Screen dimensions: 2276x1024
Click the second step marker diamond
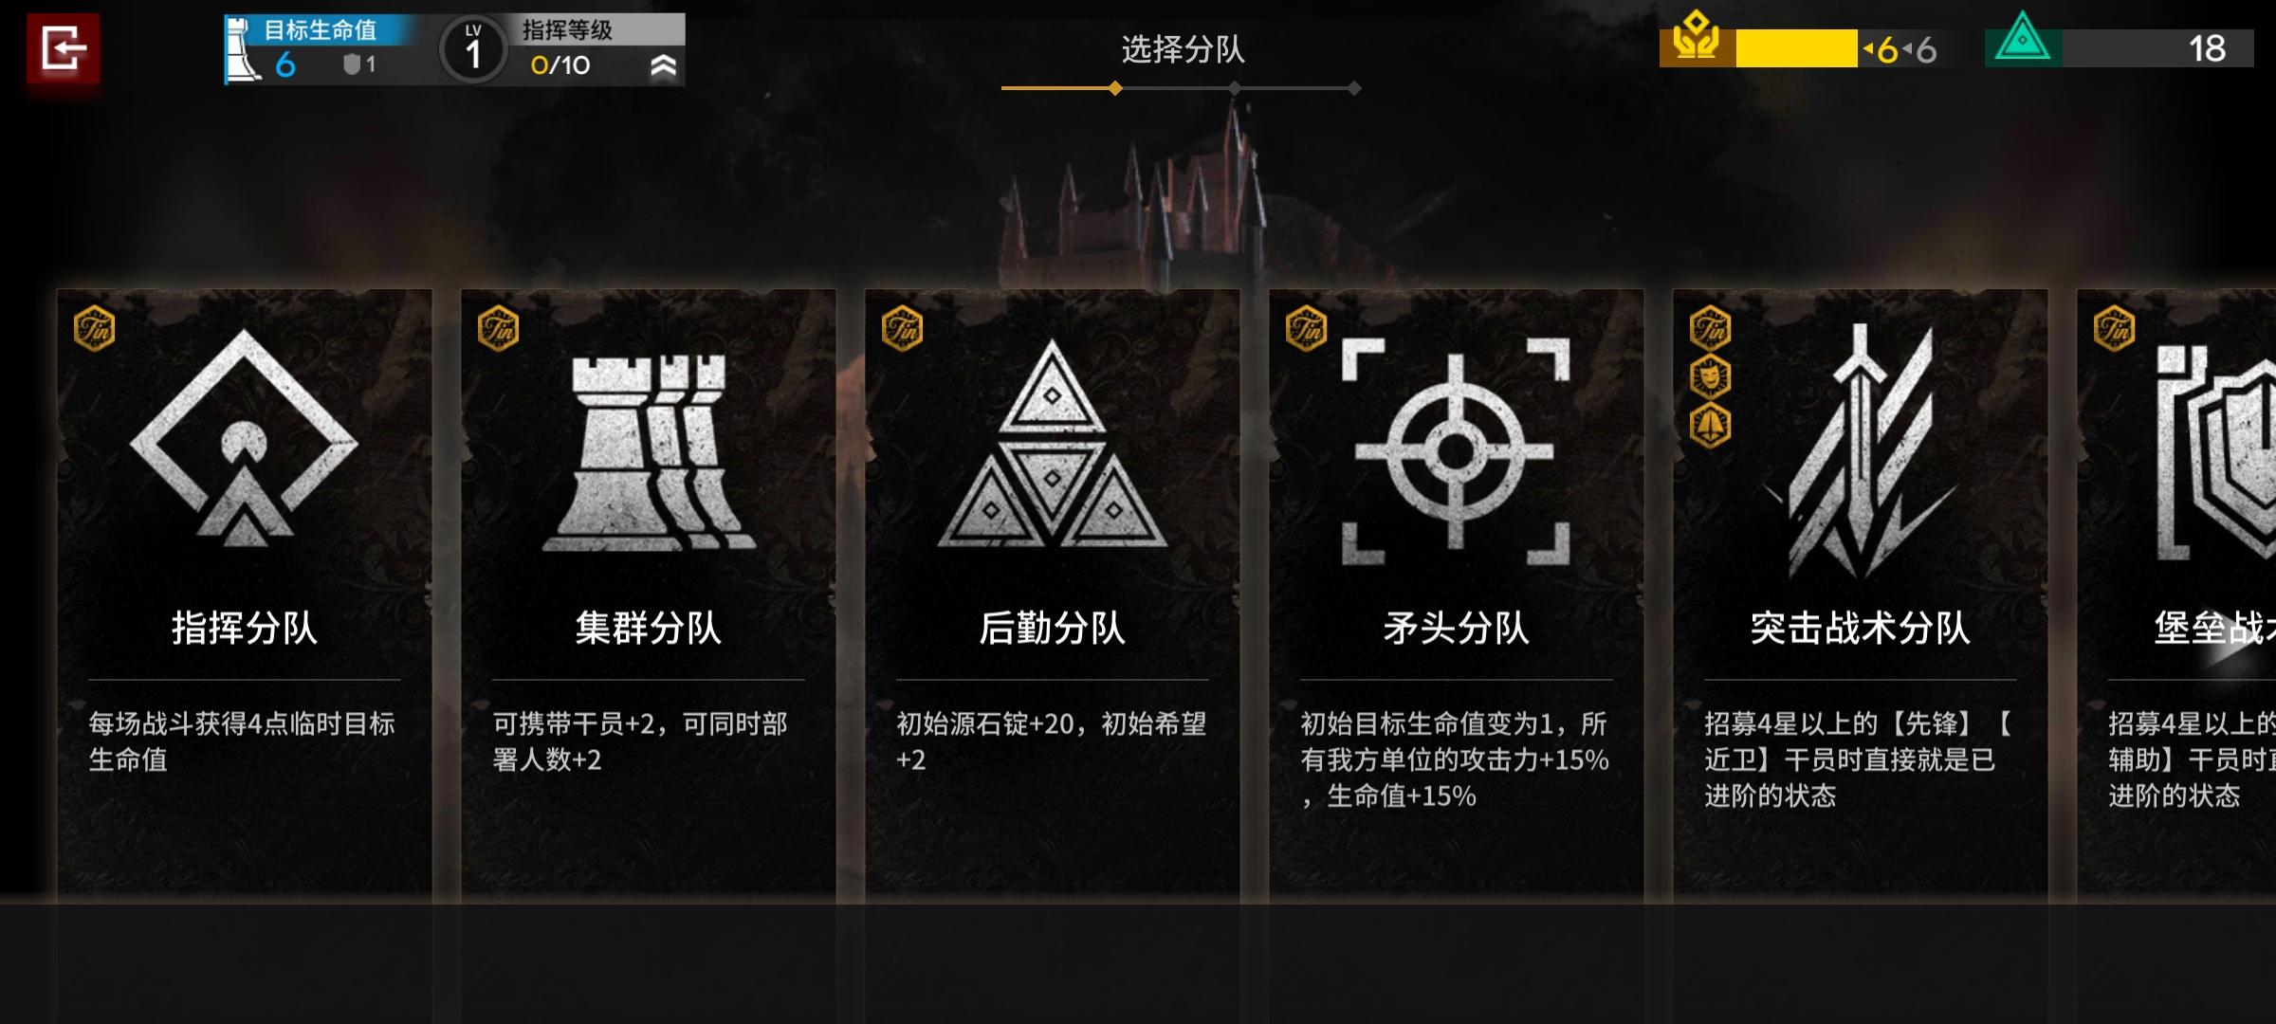pos(1234,88)
